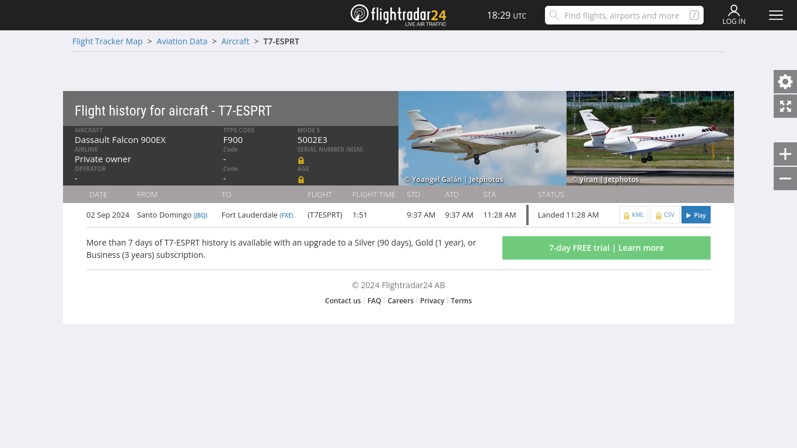The height and width of the screenshot is (448, 797).
Task: Go to Flight Tracker Map breadcrumb
Action: [107, 41]
